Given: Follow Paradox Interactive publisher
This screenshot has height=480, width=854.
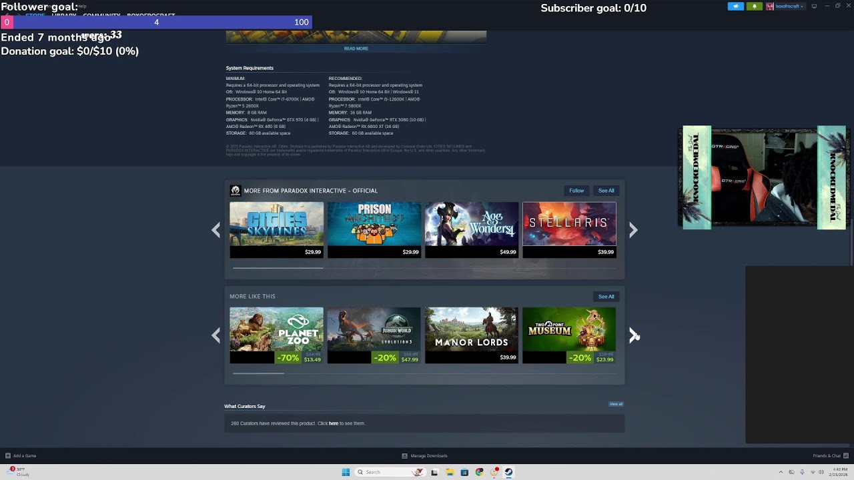Looking at the screenshot, I should (576, 191).
